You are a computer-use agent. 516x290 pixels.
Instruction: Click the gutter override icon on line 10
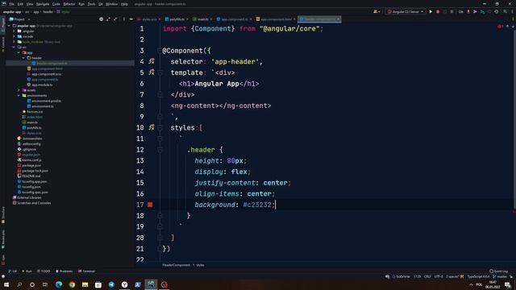152,127
